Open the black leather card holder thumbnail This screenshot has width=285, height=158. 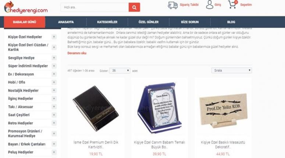(x=96, y=108)
